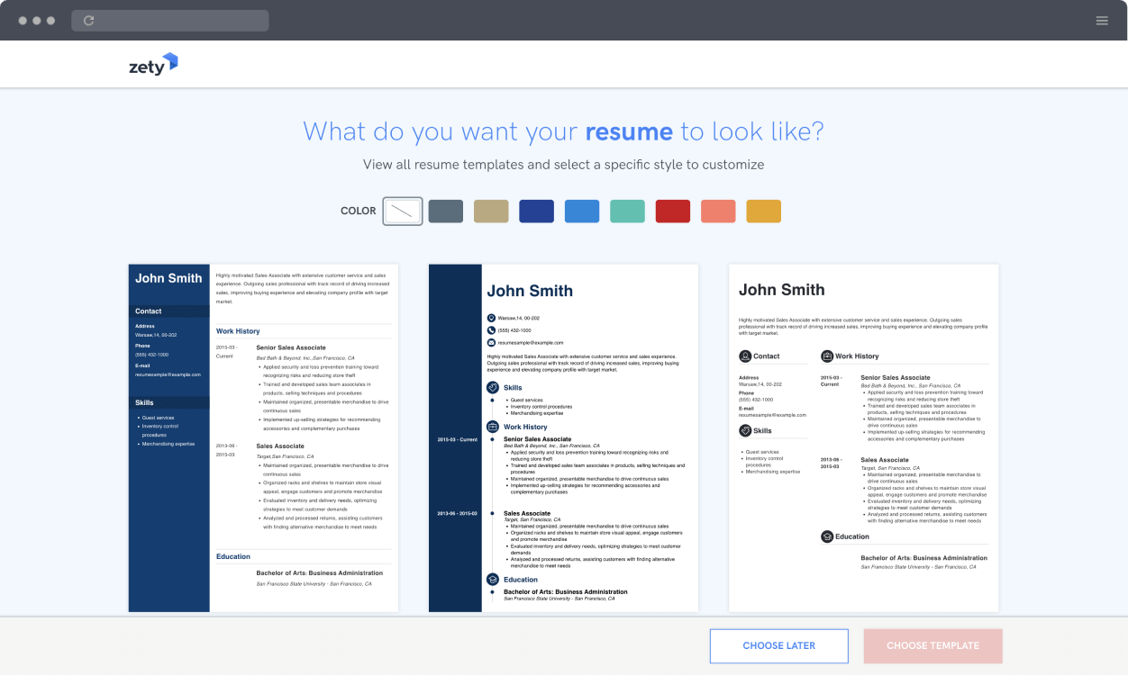This screenshot has width=1128, height=676.
Task: Click the Contact person icon on right template
Action: 745,356
